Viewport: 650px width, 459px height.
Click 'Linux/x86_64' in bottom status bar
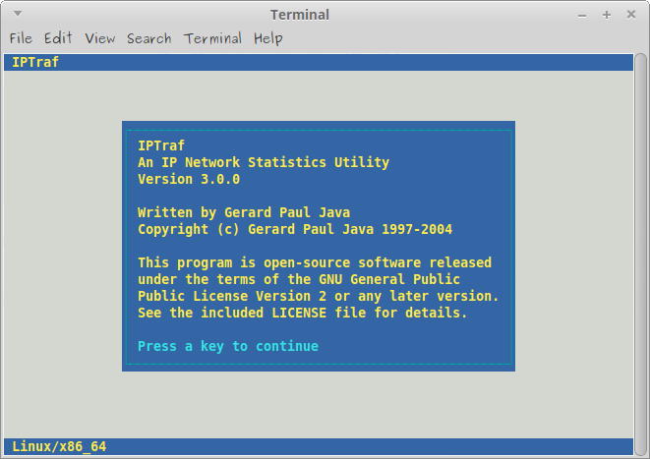tap(59, 446)
